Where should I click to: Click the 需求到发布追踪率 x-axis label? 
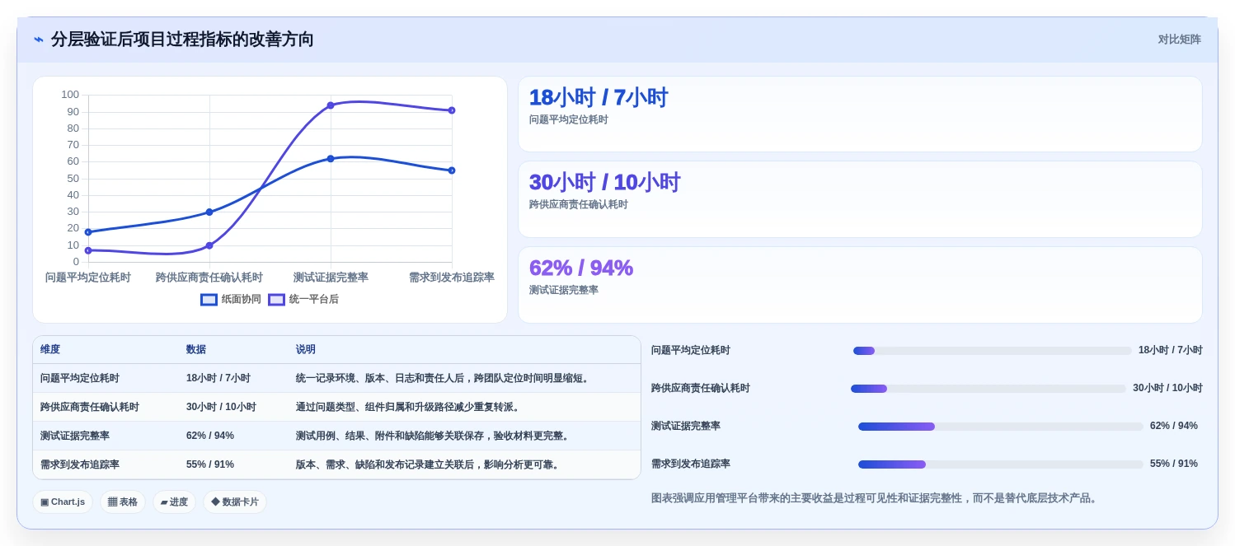tap(452, 278)
